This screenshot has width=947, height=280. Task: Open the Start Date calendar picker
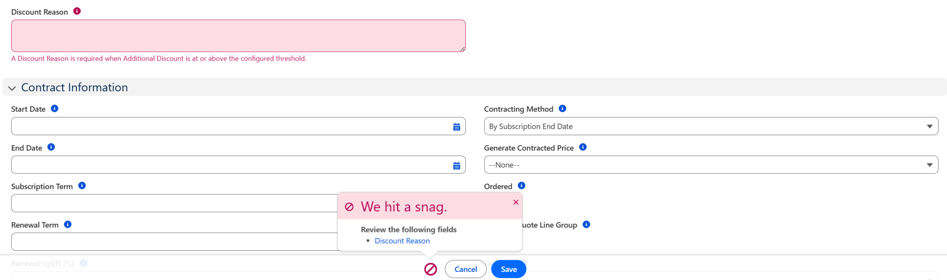coord(457,127)
